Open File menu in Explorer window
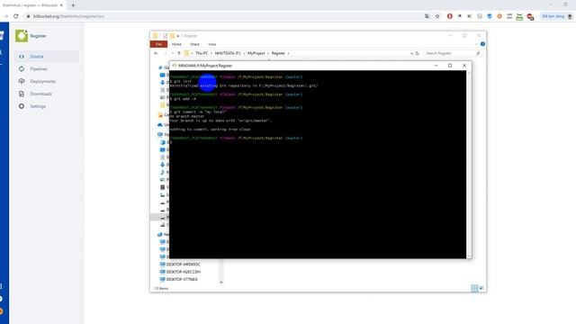Image resolution: width=576 pixels, height=324 pixels. [158, 44]
